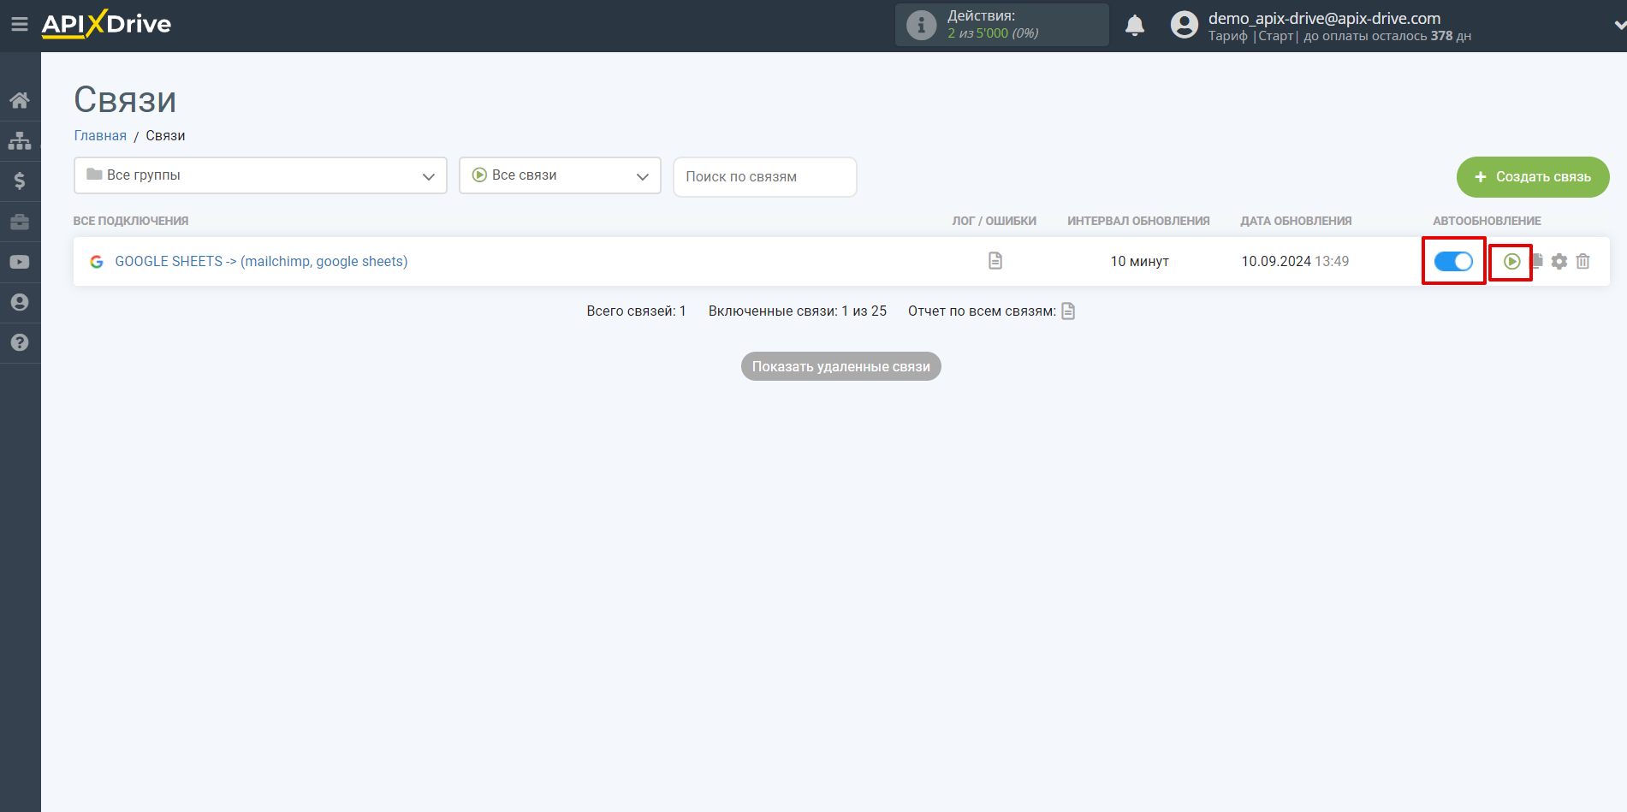Viewport: 1627px width, 812px height.
Task: Open the notifications bell
Action: click(1135, 25)
